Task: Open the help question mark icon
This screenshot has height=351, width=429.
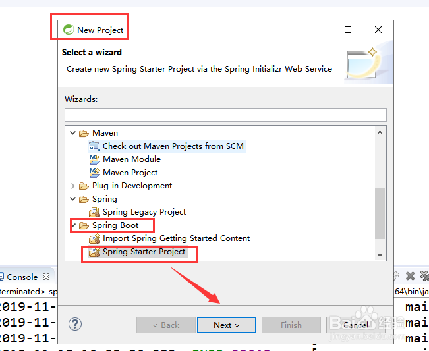Action: (75, 324)
